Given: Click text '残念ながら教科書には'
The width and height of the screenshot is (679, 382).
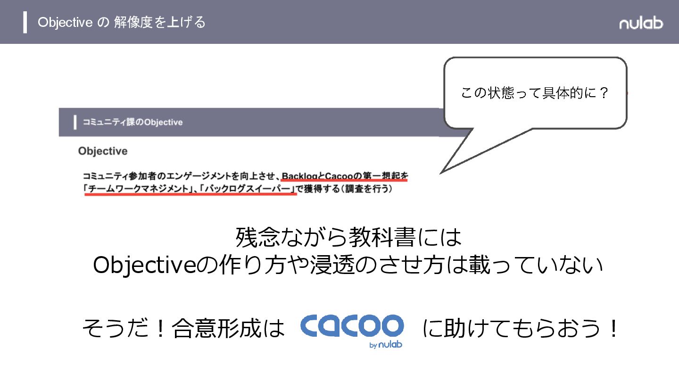Looking at the screenshot, I should click(348, 238).
